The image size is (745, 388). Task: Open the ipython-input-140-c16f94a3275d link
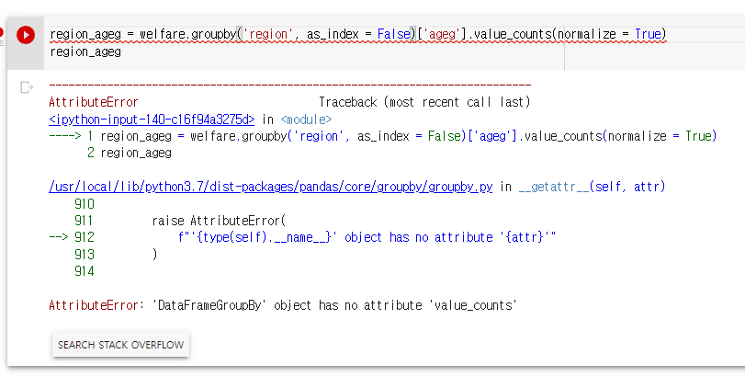click(x=152, y=120)
